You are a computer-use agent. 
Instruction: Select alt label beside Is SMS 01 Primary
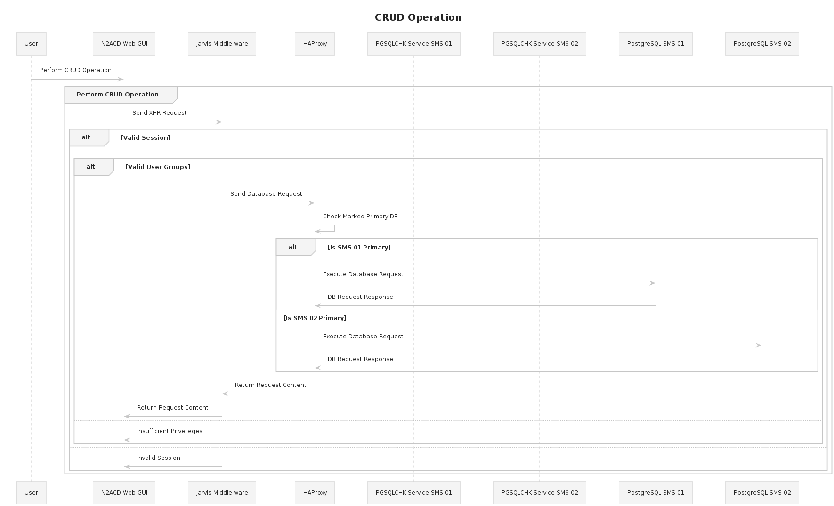(293, 247)
